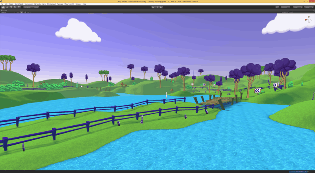Select the Hand tool in the toolbar
Screen dimensions: 315x173
point(3,7)
